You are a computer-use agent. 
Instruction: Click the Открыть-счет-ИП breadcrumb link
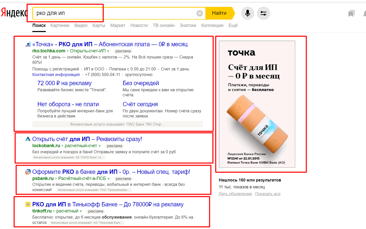point(88,51)
